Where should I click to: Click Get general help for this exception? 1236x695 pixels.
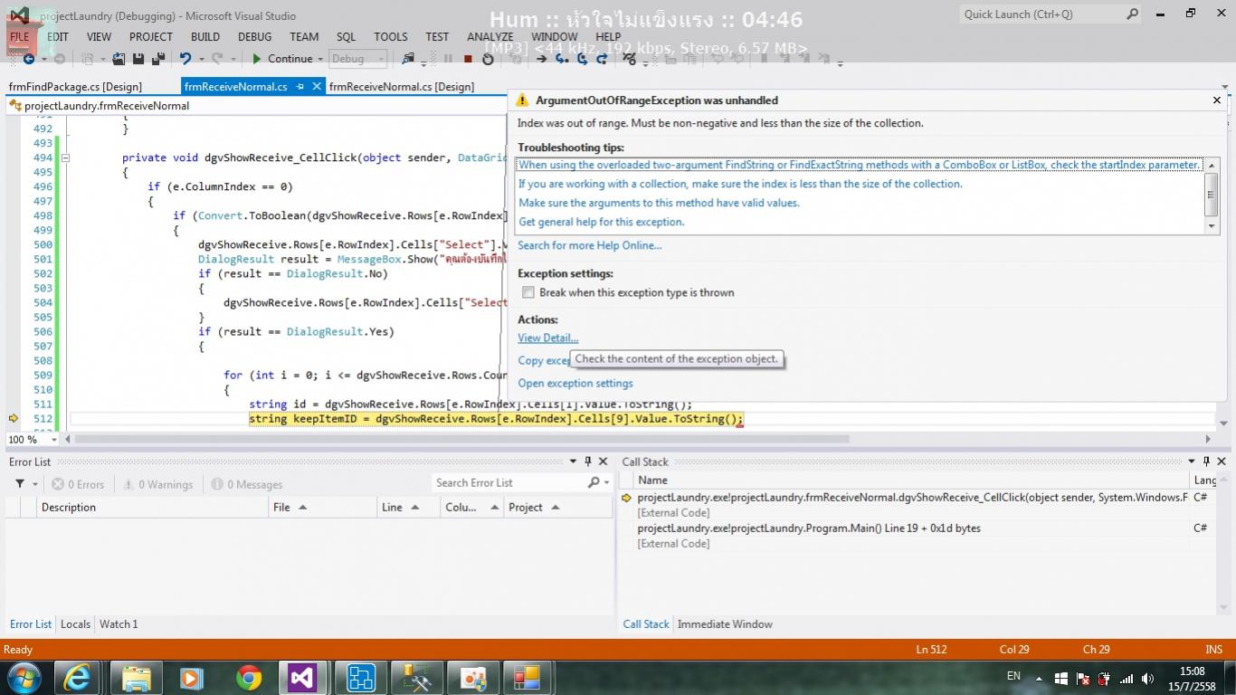coord(602,222)
